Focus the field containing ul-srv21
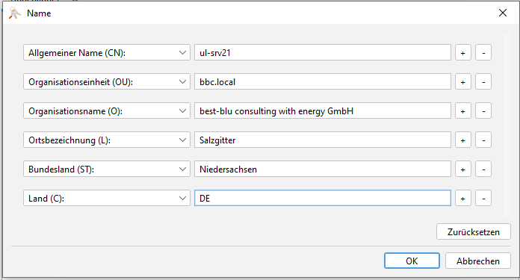The width and height of the screenshot is (520, 280). coord(323,53)
